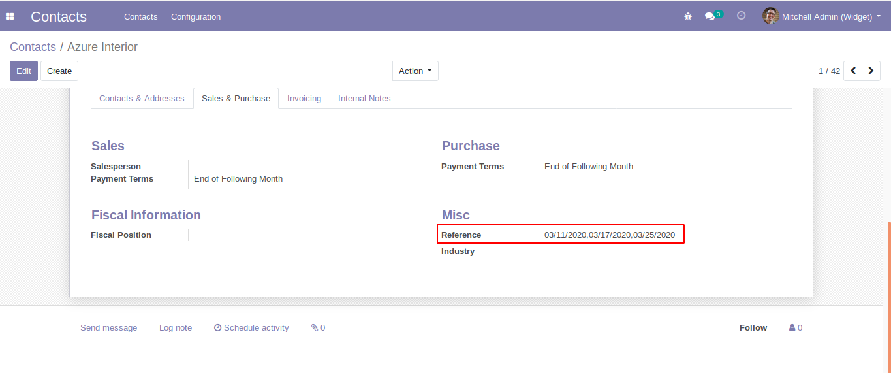Open the activities clock icon
Screen dimensions: 891x373
tap(741, 16)
